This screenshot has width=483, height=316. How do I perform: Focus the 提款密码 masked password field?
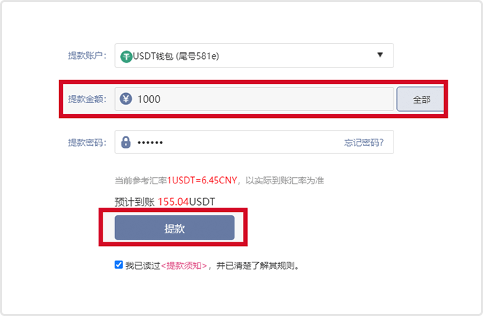coord(254,142)
